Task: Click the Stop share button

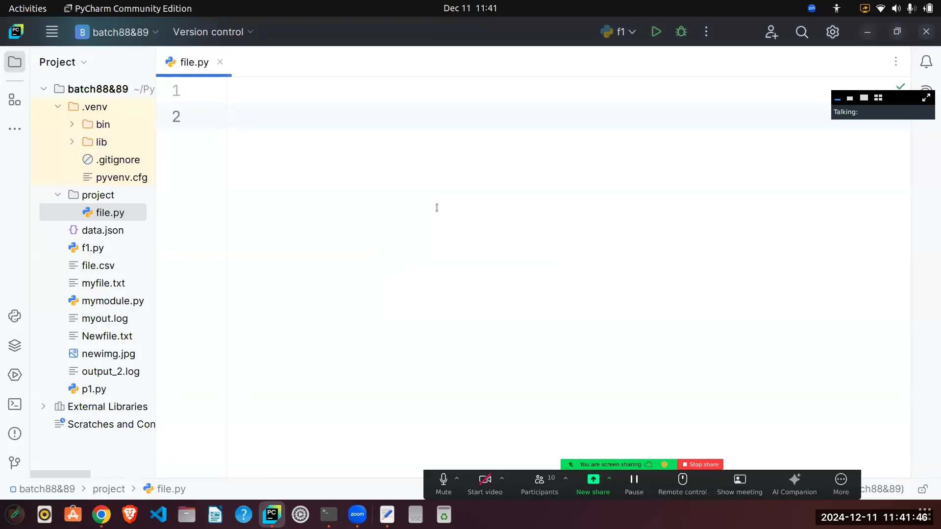Action: point(700,464)
